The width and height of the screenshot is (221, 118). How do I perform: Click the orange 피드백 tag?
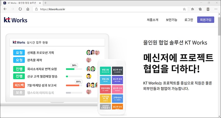[x=19, y=85]
